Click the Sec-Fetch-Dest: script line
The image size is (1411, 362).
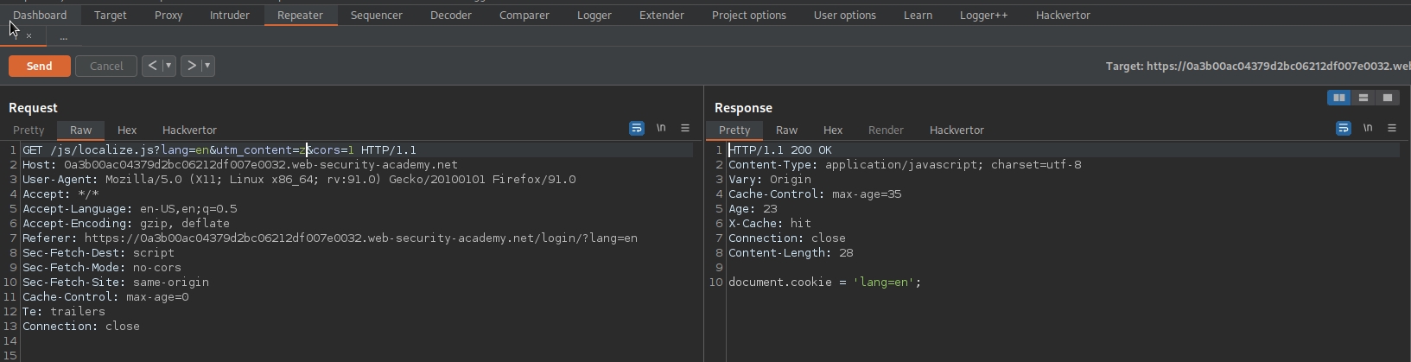coord(99,252)
